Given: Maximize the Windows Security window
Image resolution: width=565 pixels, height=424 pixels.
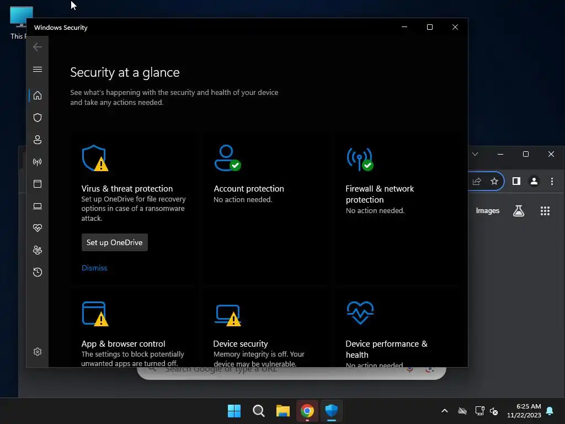Looking at the screenshot, I should click(x=429, y=27).
